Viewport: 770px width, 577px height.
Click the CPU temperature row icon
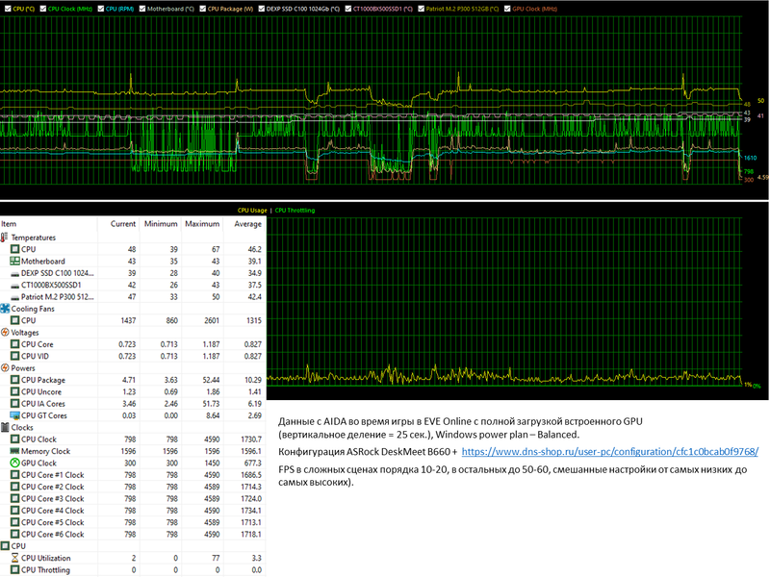pyautogui.click(x=15, y=249)
